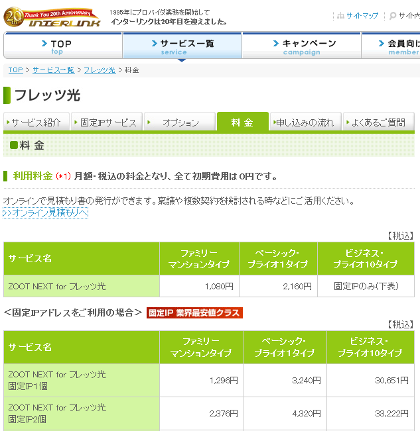
Task: Click the Interlink 20th Anniversary logo
Action: click(x=52, y=17)
